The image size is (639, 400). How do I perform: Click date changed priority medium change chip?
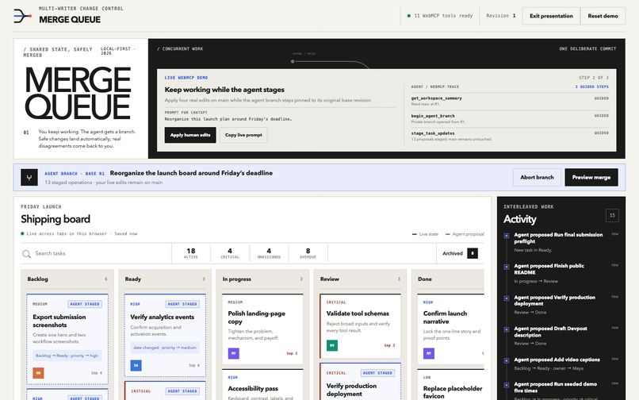[165, 348]
